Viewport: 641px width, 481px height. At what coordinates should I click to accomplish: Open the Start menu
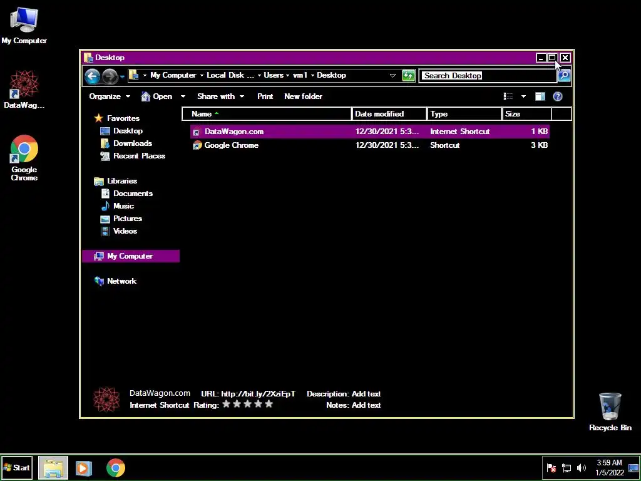tap(17, 467)
